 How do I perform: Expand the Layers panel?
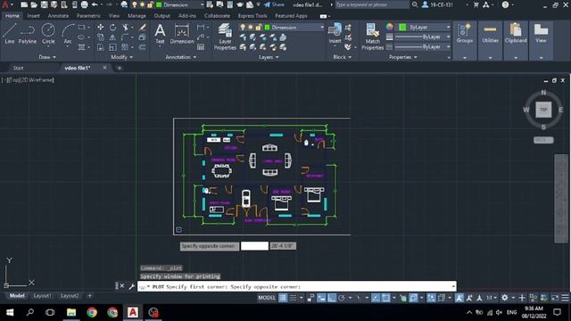click(x=269, y=57)
